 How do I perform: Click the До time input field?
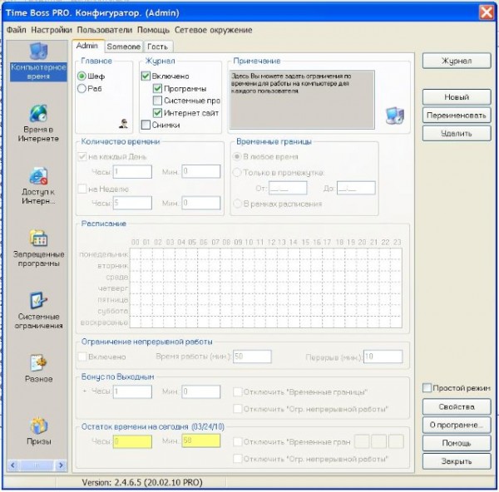pyautogui.click(x=356, y=188)
